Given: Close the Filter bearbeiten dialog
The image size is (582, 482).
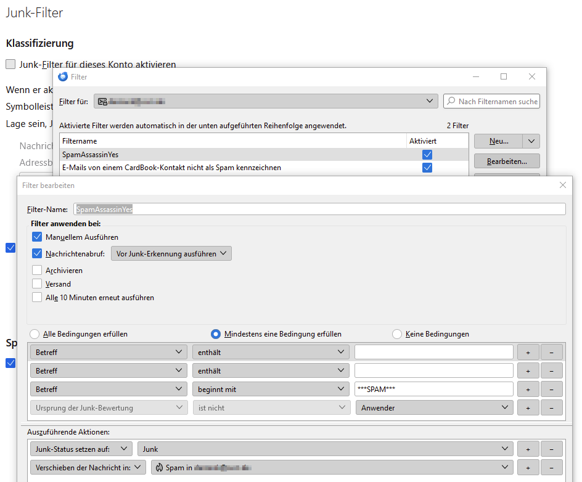Looking at the screenshot, I should click(562, 185).
